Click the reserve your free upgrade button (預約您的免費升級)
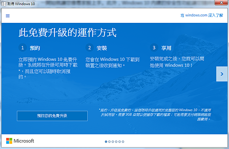This screenshot has width=229, height=149. point(52,116)
